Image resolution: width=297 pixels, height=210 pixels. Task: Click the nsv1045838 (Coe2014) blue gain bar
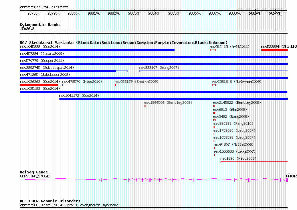pyautogui.click(x=97, y=50)
